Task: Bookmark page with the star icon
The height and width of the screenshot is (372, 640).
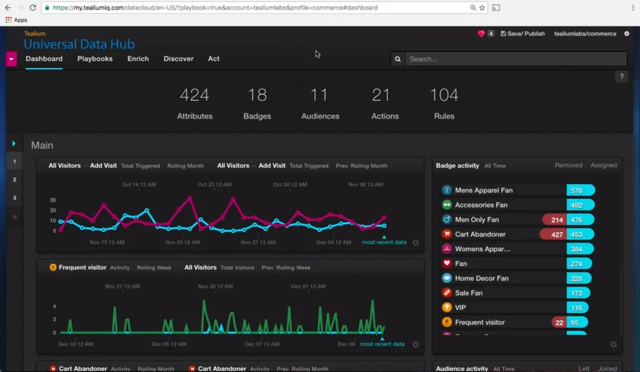Action: click(x=482, y=8)
